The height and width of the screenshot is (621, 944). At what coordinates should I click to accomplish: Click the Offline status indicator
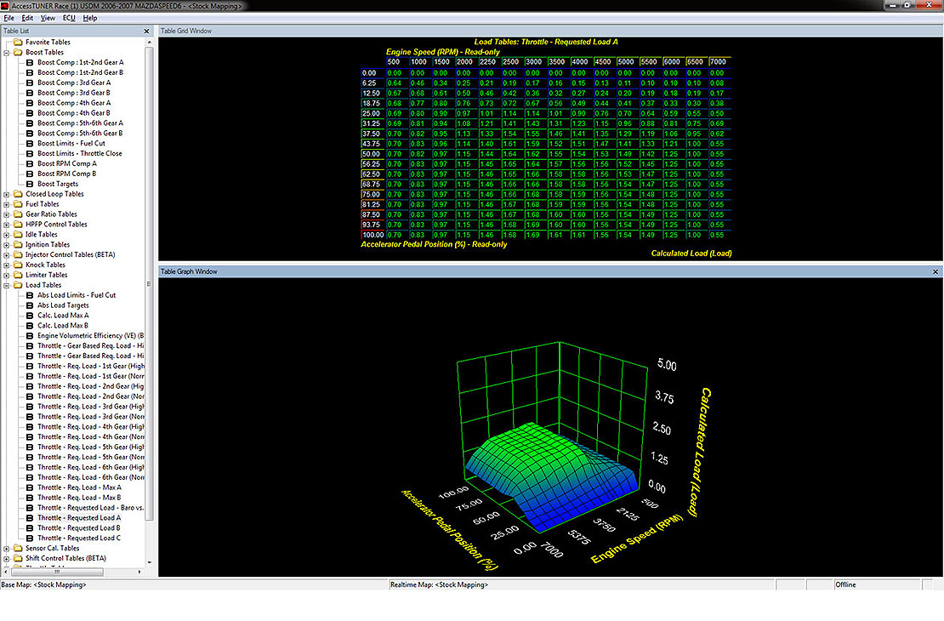point(877,585)
